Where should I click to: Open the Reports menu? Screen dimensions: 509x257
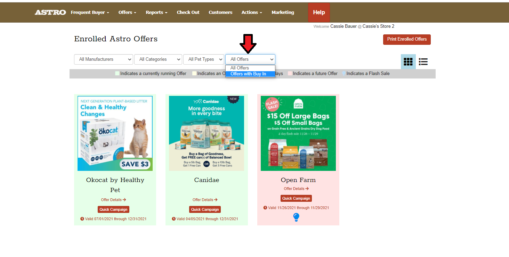[x=156, y=12]
